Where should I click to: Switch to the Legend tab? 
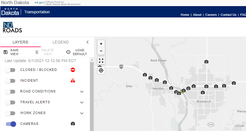tap(61, 42)
